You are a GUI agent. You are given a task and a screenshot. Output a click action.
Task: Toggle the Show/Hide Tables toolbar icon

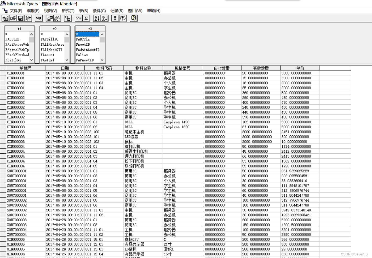pos(50,18)
